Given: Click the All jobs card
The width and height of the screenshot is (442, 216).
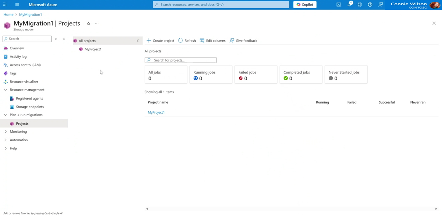Looking at the screenshot, I should click(x=166, y=74).
